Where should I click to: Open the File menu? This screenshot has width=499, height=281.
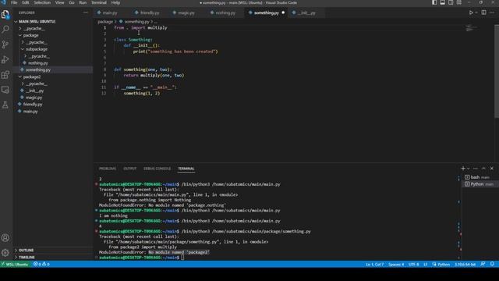coord(14,2)
